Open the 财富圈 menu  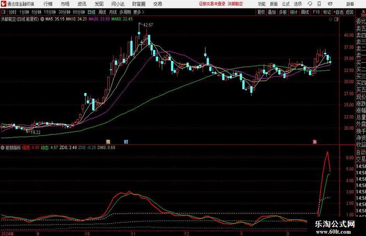(139, 4)
